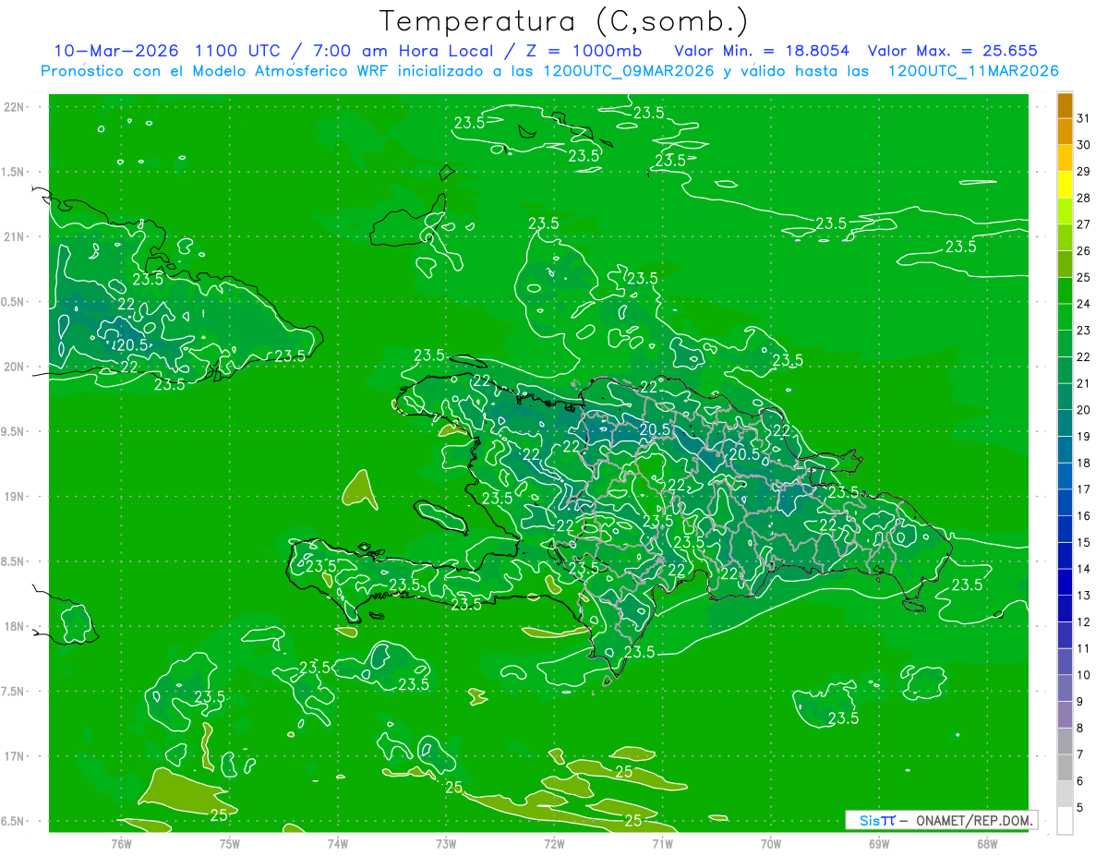
Task: Click the '25' contour label nearest 75W
Action: 220,814
